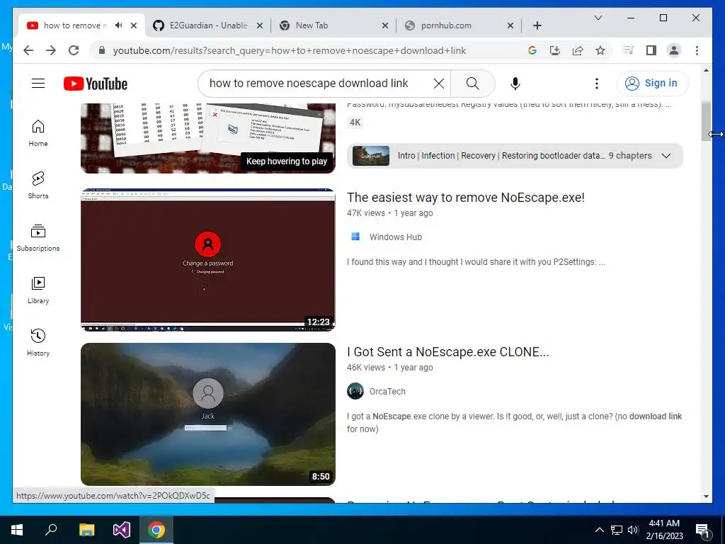This screenshot has height=544, width=725.
Task: Click the Windows Hub channel avatar
Action: click(355, 237)
